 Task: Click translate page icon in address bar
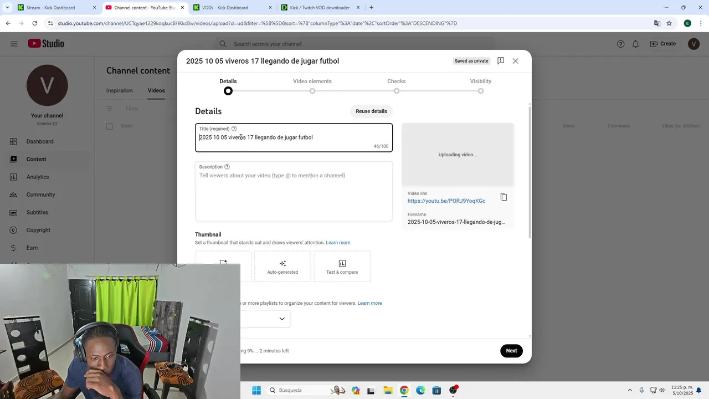[657, 23]
